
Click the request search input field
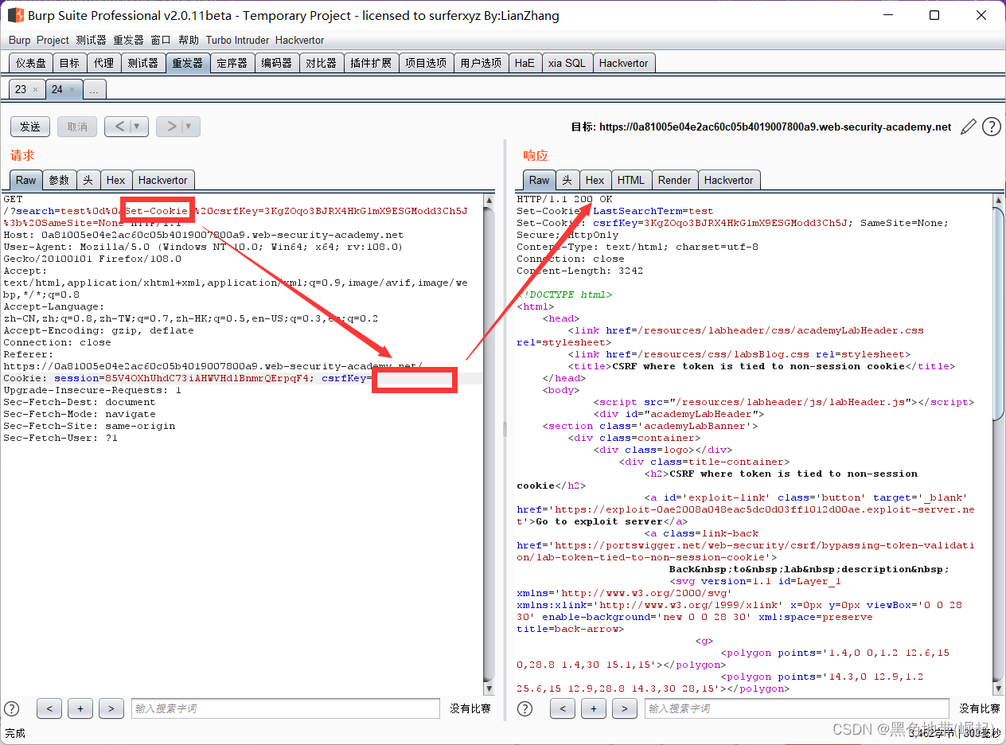click(285, 708)
